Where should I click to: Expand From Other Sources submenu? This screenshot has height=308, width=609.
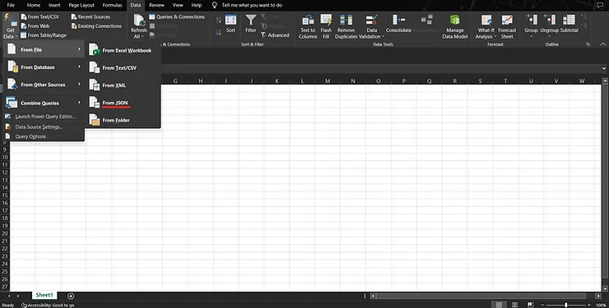44,85
